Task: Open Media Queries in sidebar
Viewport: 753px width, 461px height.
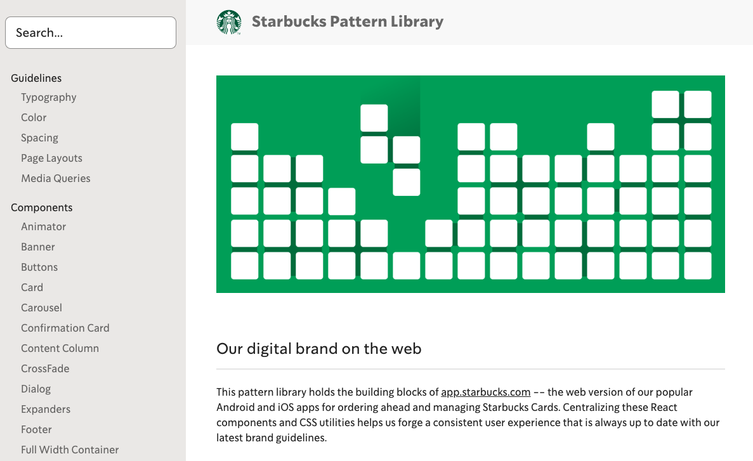Action: (56, 178)
